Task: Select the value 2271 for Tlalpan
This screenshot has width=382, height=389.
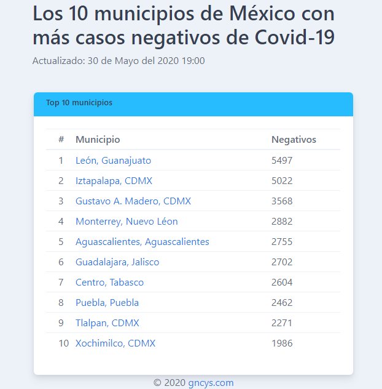Action: pos(282,323)
